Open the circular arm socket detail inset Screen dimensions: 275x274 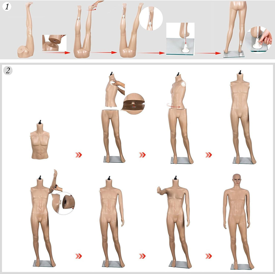[x=65, y=202]
